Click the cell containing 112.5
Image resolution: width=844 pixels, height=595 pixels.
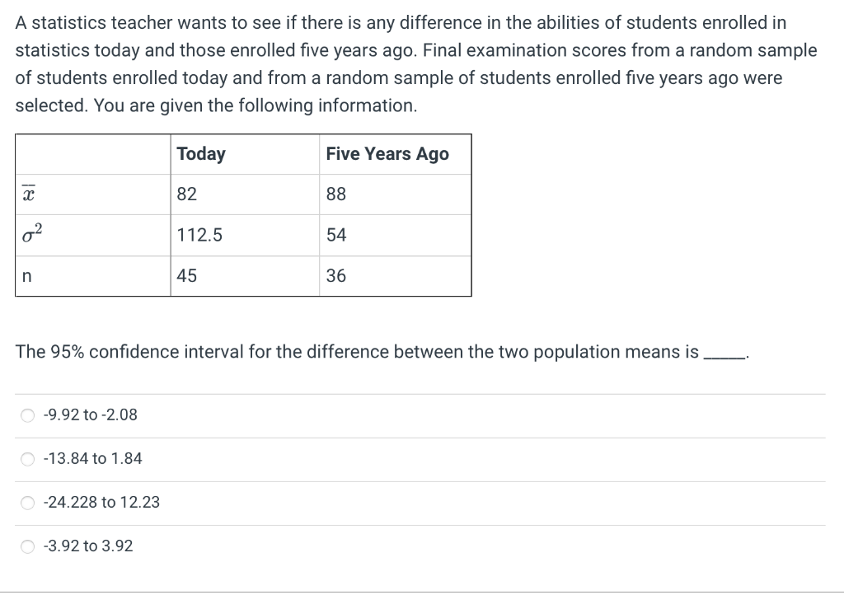245,235
